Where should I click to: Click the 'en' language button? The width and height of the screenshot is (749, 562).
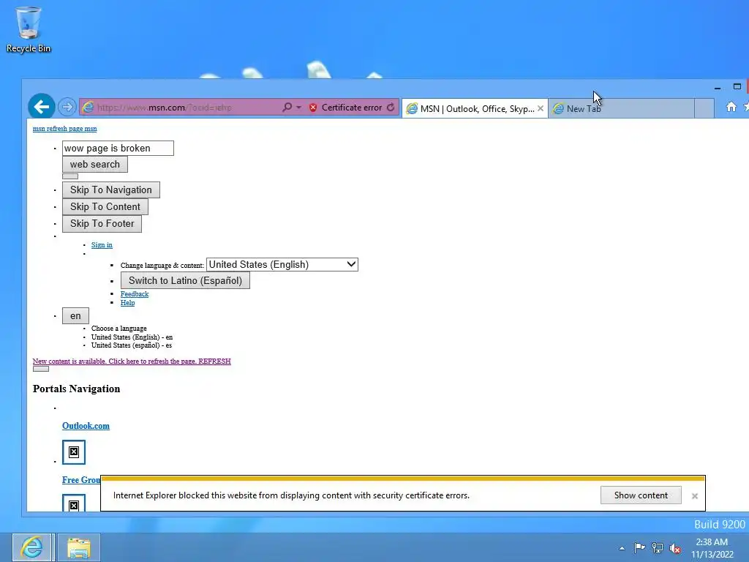click(x=75, y=316)
